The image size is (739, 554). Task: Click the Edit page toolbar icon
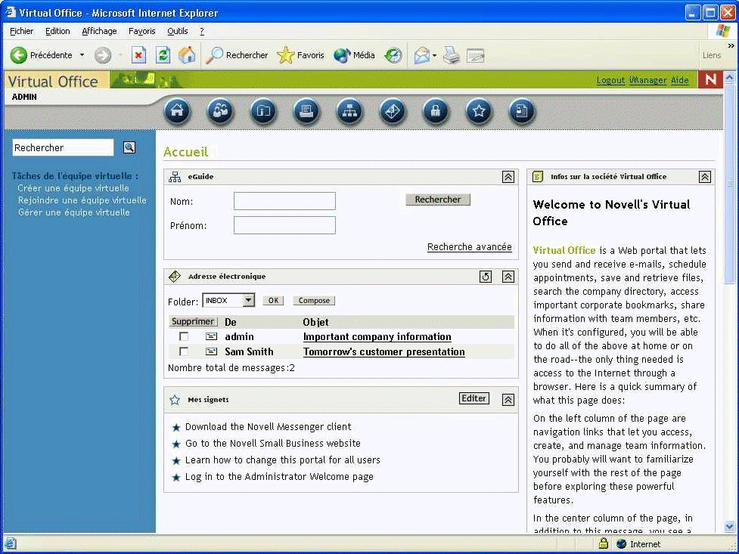[x=476, y=56]
